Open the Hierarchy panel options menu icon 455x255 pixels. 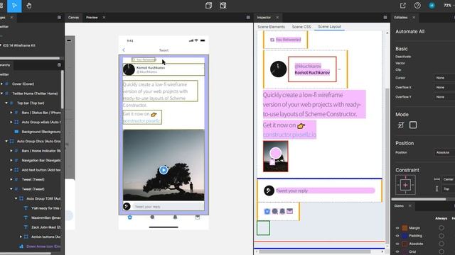[x=59, y=64]
